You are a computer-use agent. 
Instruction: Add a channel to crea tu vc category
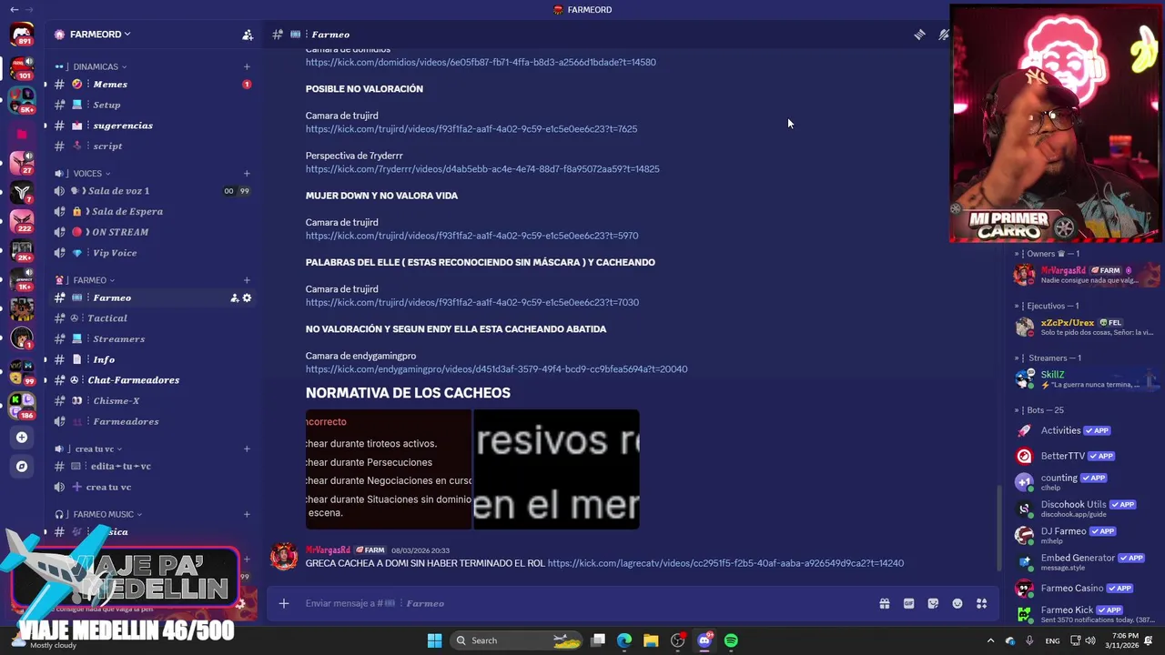coord(247,448)
